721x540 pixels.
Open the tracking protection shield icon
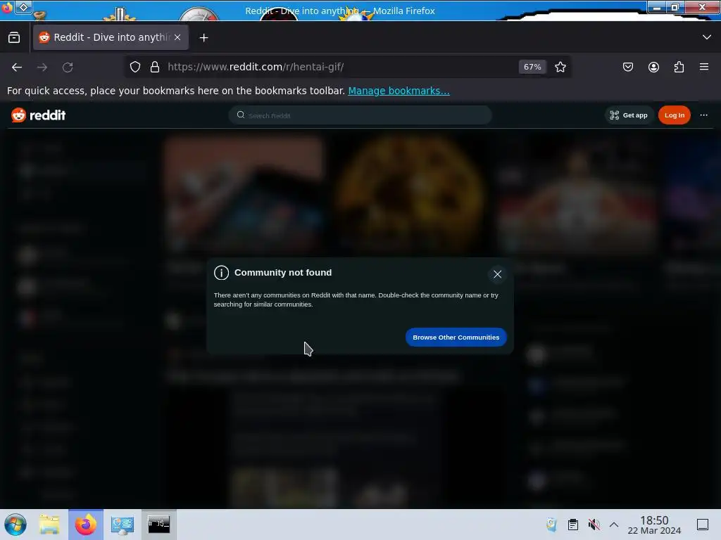point(134,67)
